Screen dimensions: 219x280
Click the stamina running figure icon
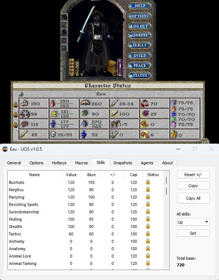click(53, 114)
